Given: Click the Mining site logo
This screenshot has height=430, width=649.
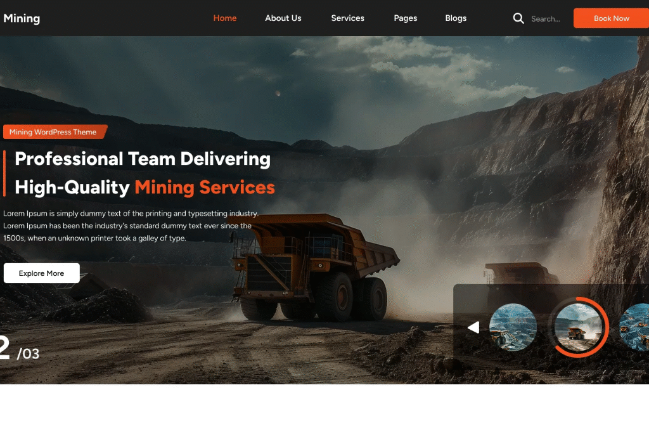Looking at the screenshot, I should coord(22,18).
